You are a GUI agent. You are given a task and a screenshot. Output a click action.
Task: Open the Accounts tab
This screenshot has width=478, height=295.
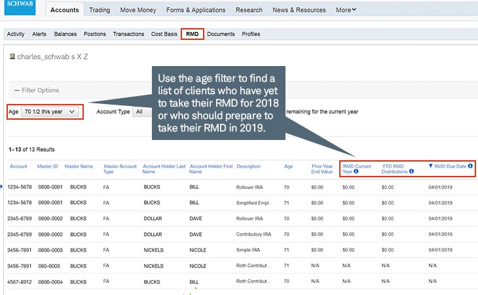(x=65, y=10)
